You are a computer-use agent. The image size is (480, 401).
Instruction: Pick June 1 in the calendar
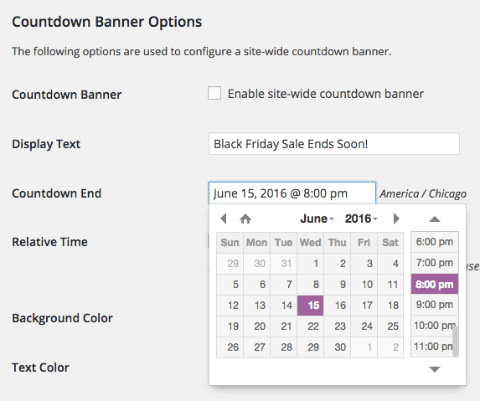click(311, 264)
